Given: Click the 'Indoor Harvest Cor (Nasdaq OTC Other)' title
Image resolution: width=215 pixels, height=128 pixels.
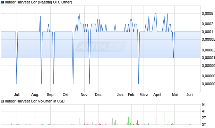Looking at the screenshot, I should [38, 2].
